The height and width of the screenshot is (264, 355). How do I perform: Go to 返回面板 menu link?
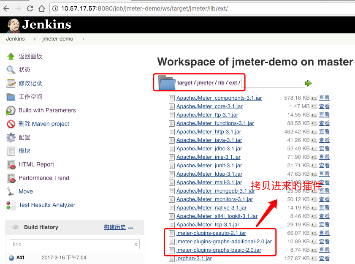click(30, 56)
